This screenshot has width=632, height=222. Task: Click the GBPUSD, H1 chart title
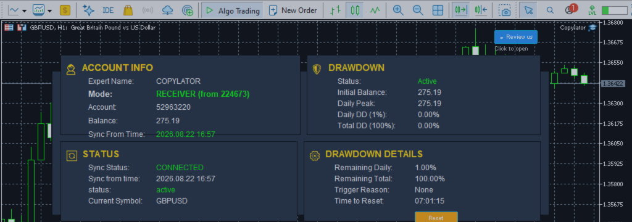pyautogui.click(x=93, y=27)
